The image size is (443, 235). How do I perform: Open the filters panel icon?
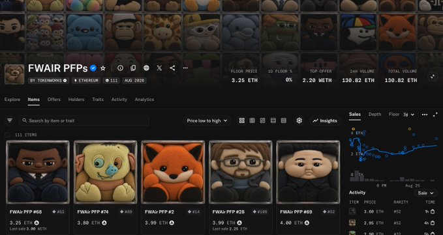(x=10, y=120)
